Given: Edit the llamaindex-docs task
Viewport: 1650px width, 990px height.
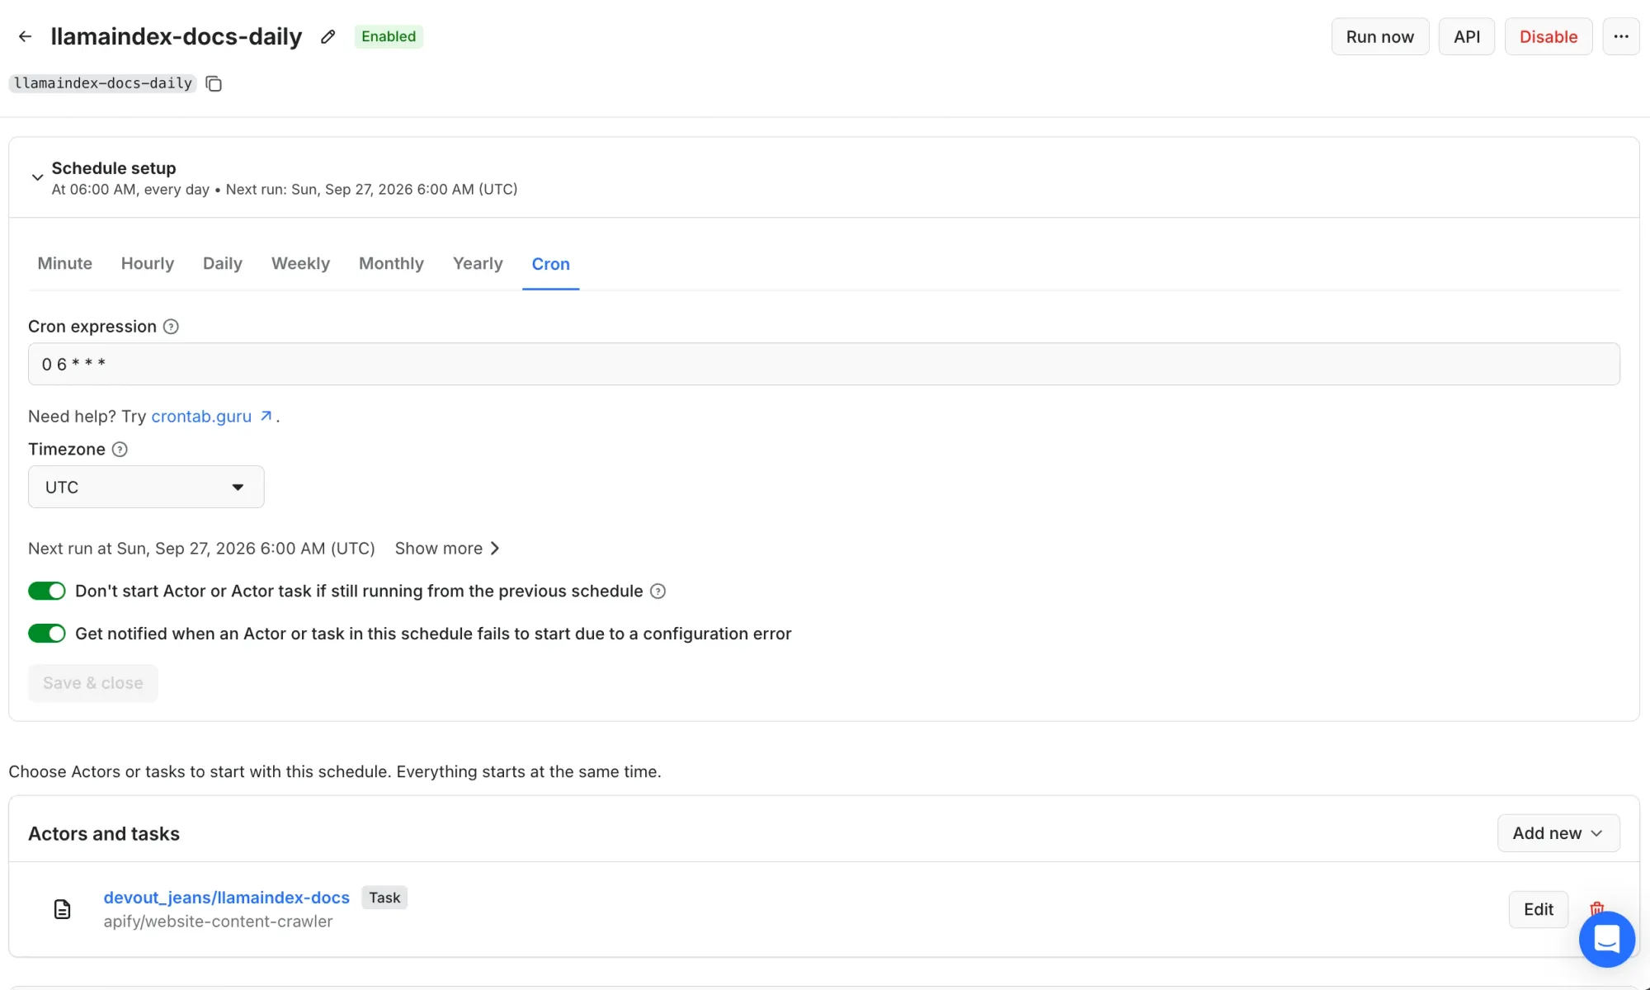Looking at the screenshot, I should tap(1538, 909).
